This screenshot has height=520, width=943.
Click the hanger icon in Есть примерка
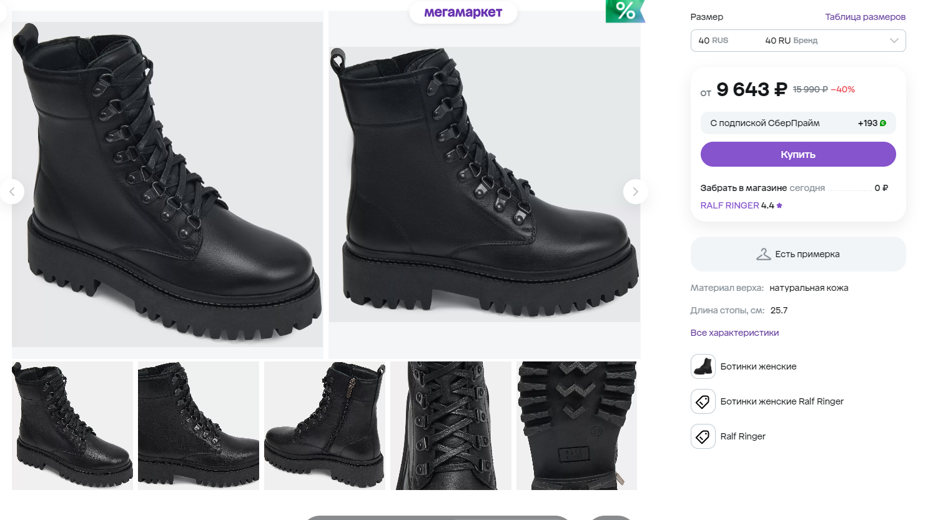tap(763, 254)
